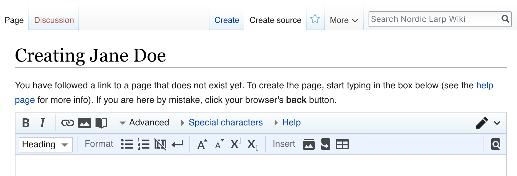
Task: Apply no wiki formatting
Action: click(x=160, y=144)
